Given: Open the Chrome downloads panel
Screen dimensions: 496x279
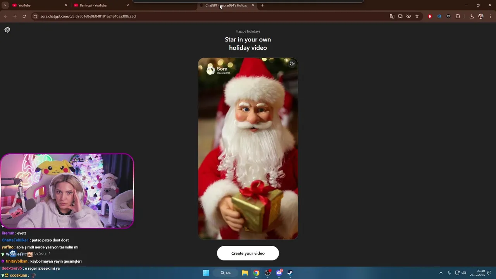Looking at the screenshot, I should [x=472, y=16].
